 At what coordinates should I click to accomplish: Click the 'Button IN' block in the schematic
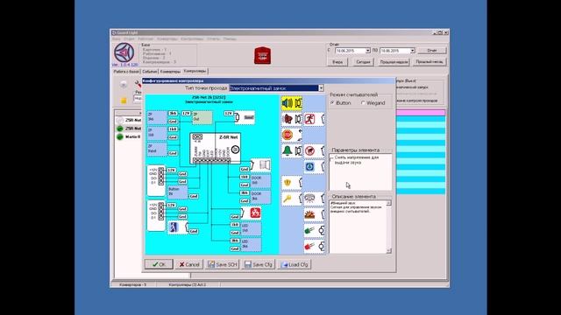click(177, 192)
